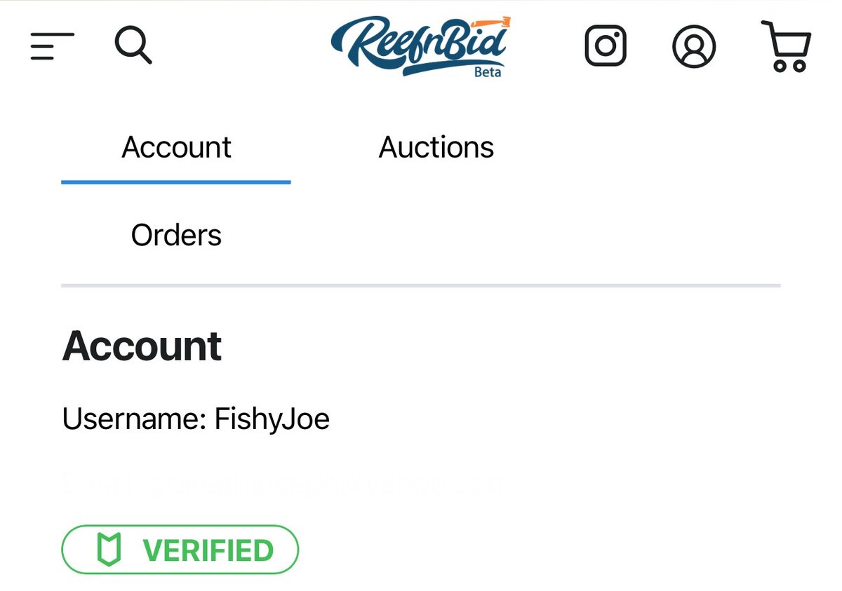Screen dimensions: 842x591
Task: Click the Username: label
Action: click(x=134, y=419)
